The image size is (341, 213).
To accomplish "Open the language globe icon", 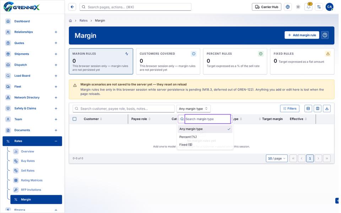I will (x=288, y=7).
